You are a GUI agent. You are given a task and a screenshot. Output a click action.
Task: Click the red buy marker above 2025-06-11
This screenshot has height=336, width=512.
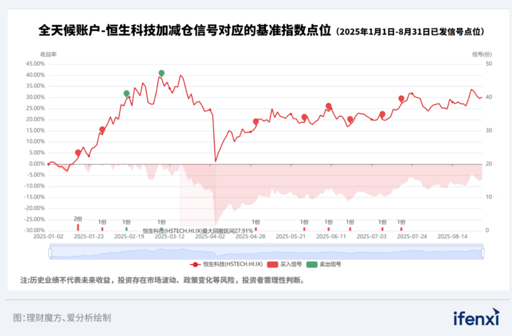[x=328, y=106]
